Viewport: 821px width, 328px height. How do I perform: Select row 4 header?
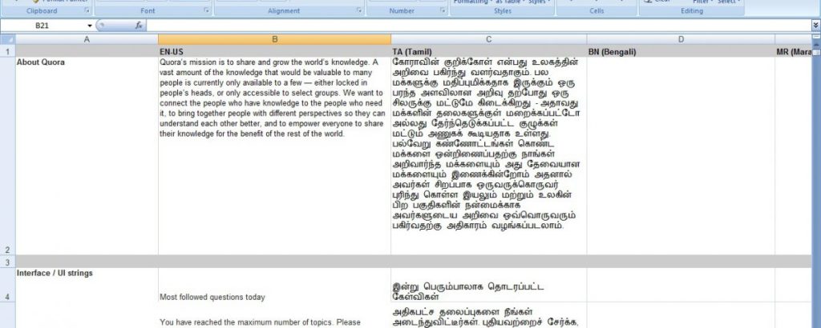[7, 285]
